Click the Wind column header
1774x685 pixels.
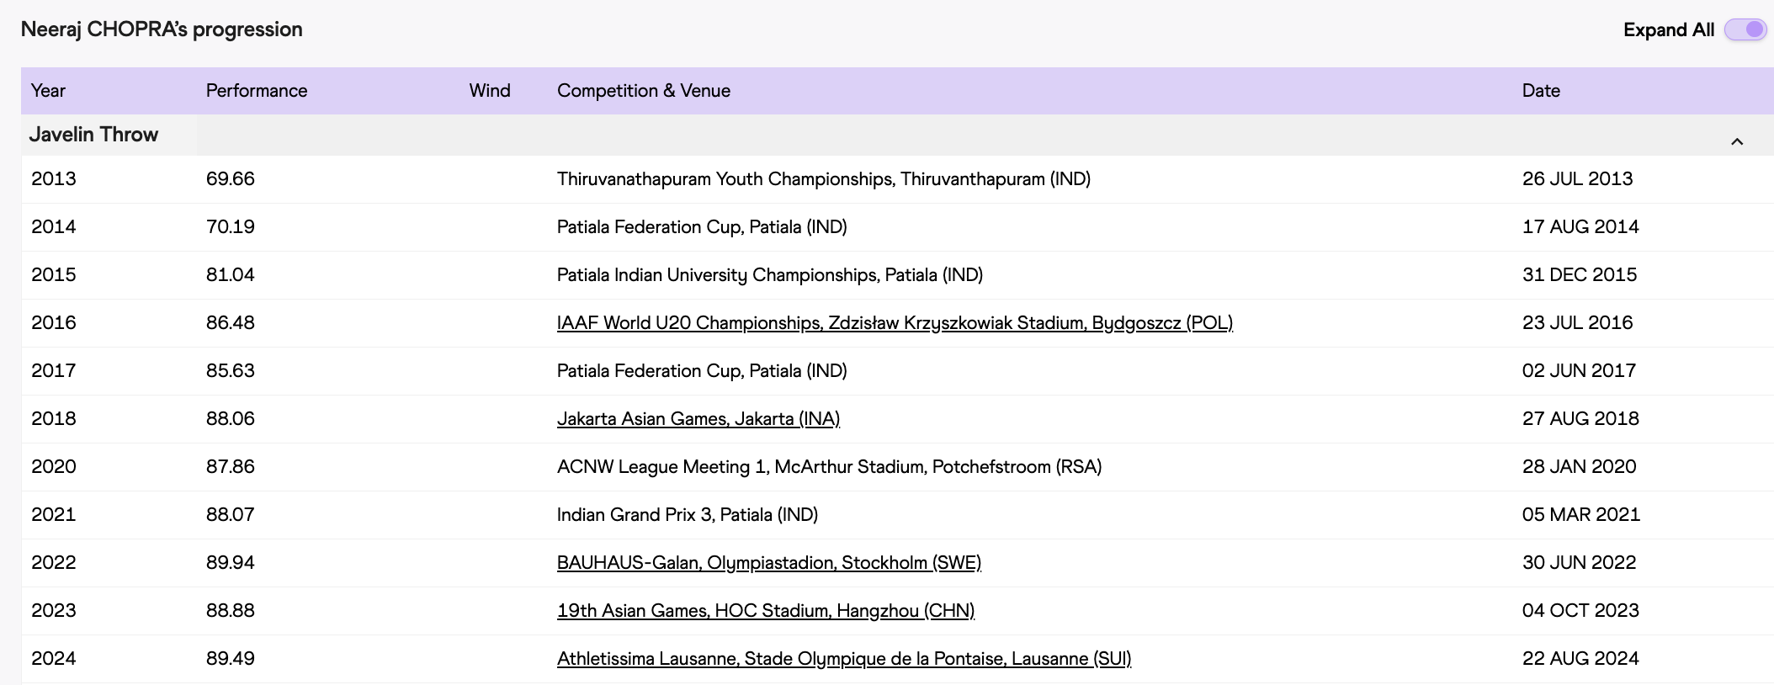click(x=490, y=91)
